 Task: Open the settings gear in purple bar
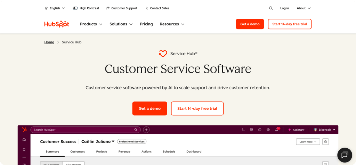click(x=268, y=130)
